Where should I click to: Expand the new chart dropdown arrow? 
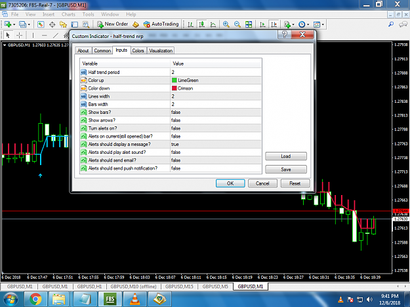[x=14, y=24]
